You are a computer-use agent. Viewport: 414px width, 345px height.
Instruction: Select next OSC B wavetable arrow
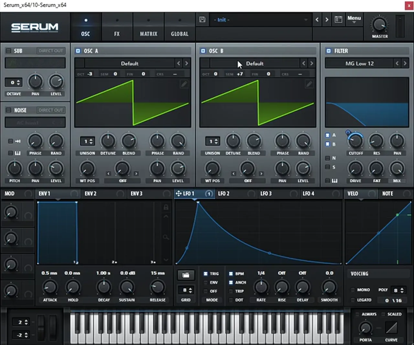click(311, 63)
